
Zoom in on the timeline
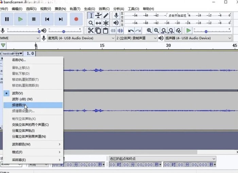(149, 31)
